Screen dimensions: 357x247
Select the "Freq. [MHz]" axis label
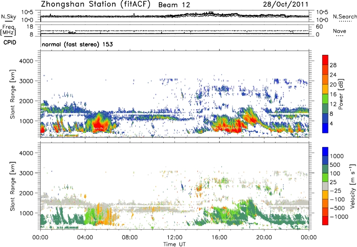tap(8, 30)
